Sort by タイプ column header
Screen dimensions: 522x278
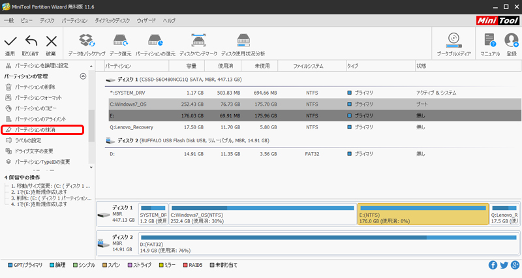[x=380, y=66]
